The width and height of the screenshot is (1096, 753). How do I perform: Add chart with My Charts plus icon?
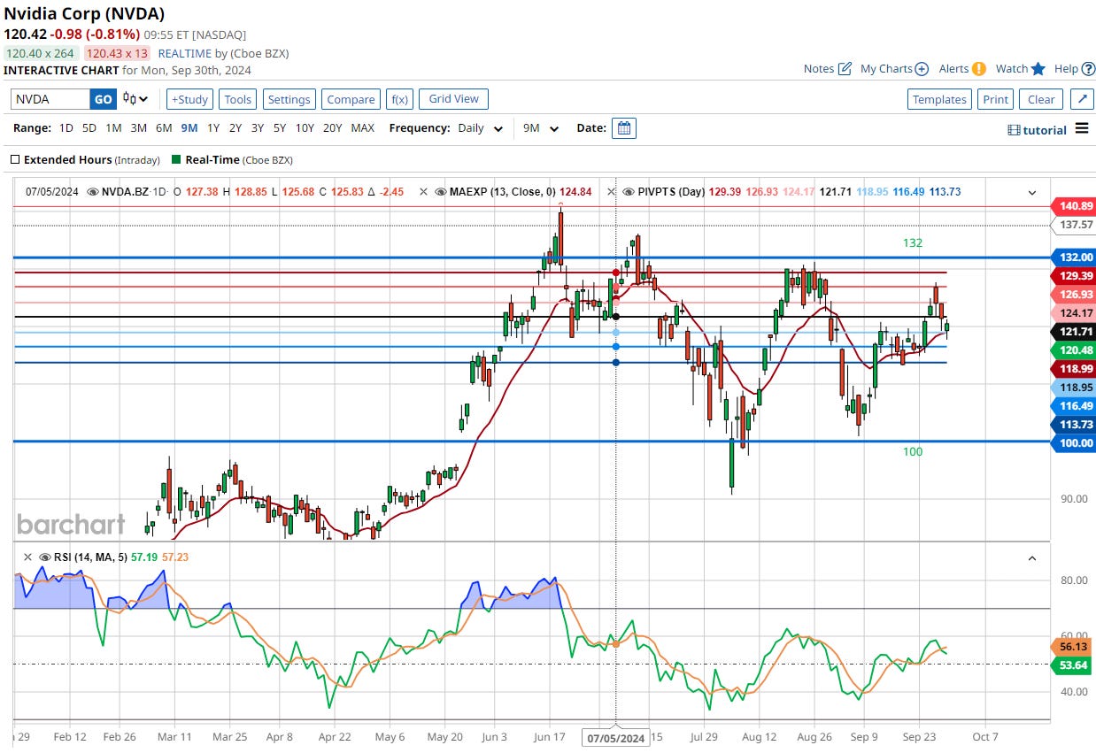[x=922, y=68]
